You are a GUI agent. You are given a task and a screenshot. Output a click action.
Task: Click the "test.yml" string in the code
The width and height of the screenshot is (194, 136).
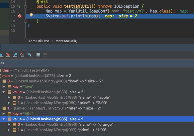coord(134,11)
